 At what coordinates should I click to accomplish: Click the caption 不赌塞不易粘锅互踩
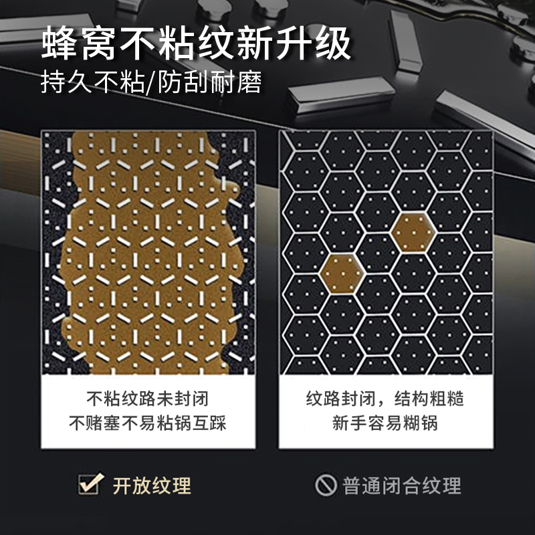[x=147, y=423]
